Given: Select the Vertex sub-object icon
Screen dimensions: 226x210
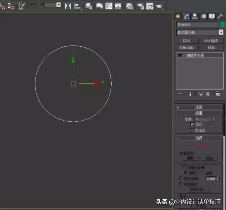Looking at the screenshot, I should point(191,146).
